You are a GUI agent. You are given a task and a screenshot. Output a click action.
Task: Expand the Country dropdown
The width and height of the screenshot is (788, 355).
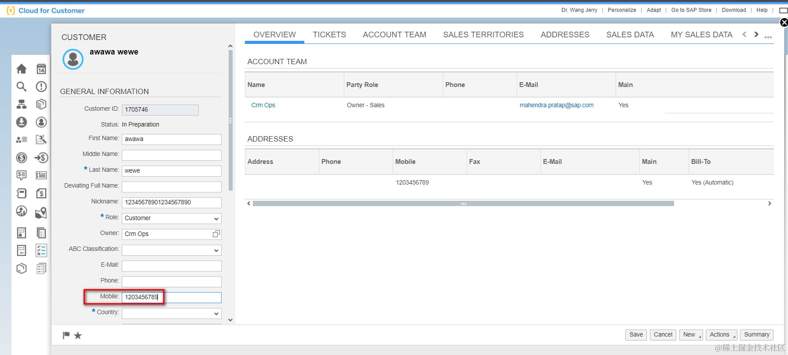point(216,313)
